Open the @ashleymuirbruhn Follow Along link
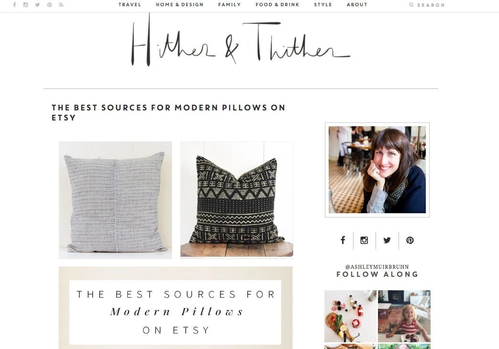 point(377,271)
